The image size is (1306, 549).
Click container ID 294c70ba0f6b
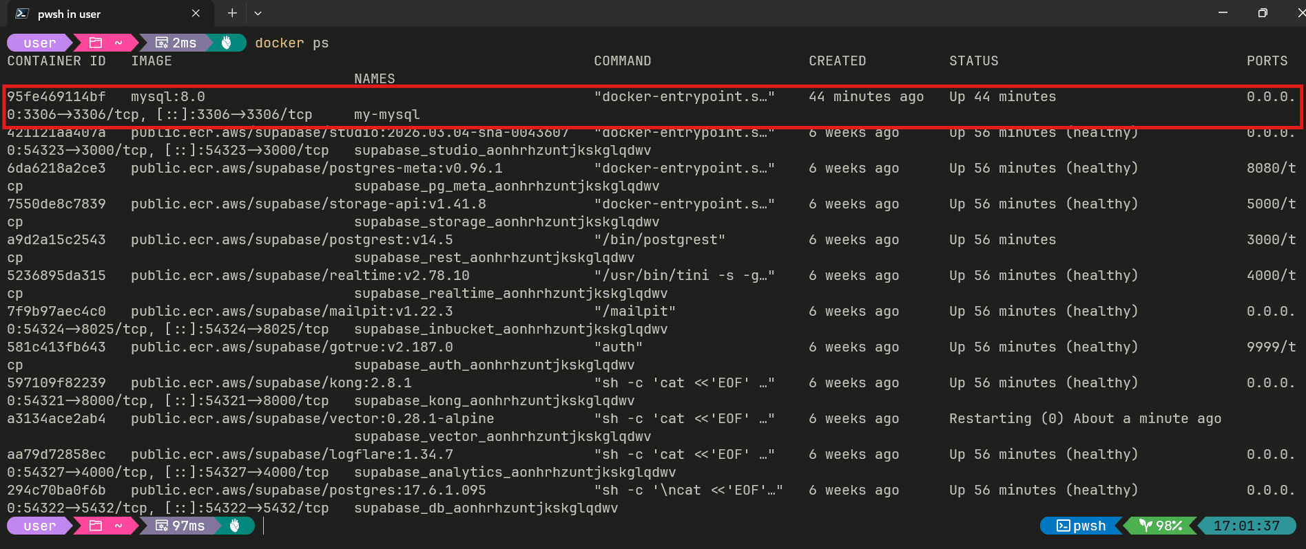(56, 490)
